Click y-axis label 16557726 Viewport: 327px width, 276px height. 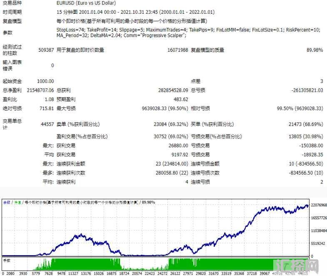[x=319, y=218]
